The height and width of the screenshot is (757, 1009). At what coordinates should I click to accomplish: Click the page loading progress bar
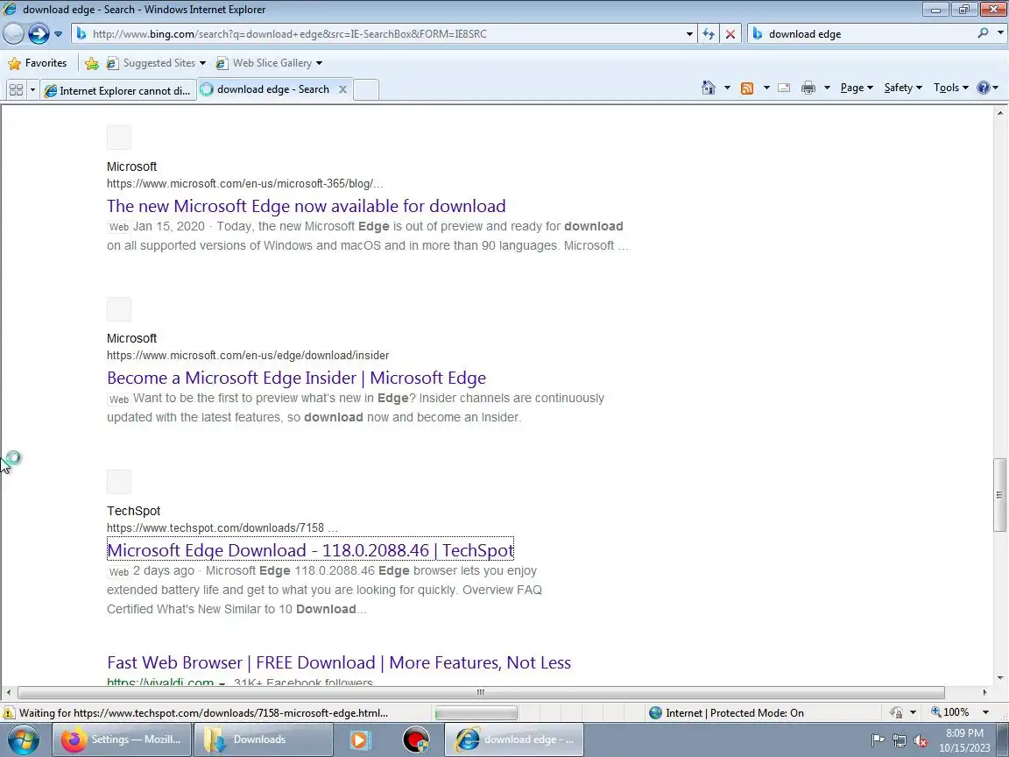click(x=476, y=712)
